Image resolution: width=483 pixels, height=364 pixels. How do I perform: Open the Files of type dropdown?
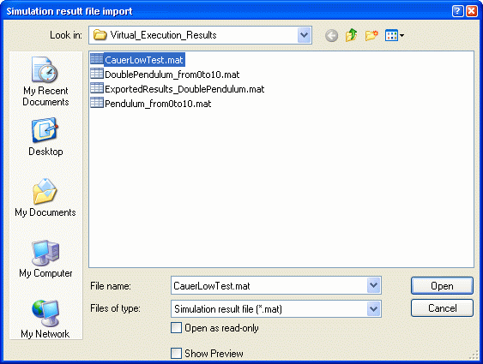(374, 308)
